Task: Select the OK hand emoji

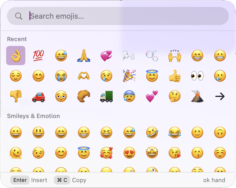Action: point(15,56)
